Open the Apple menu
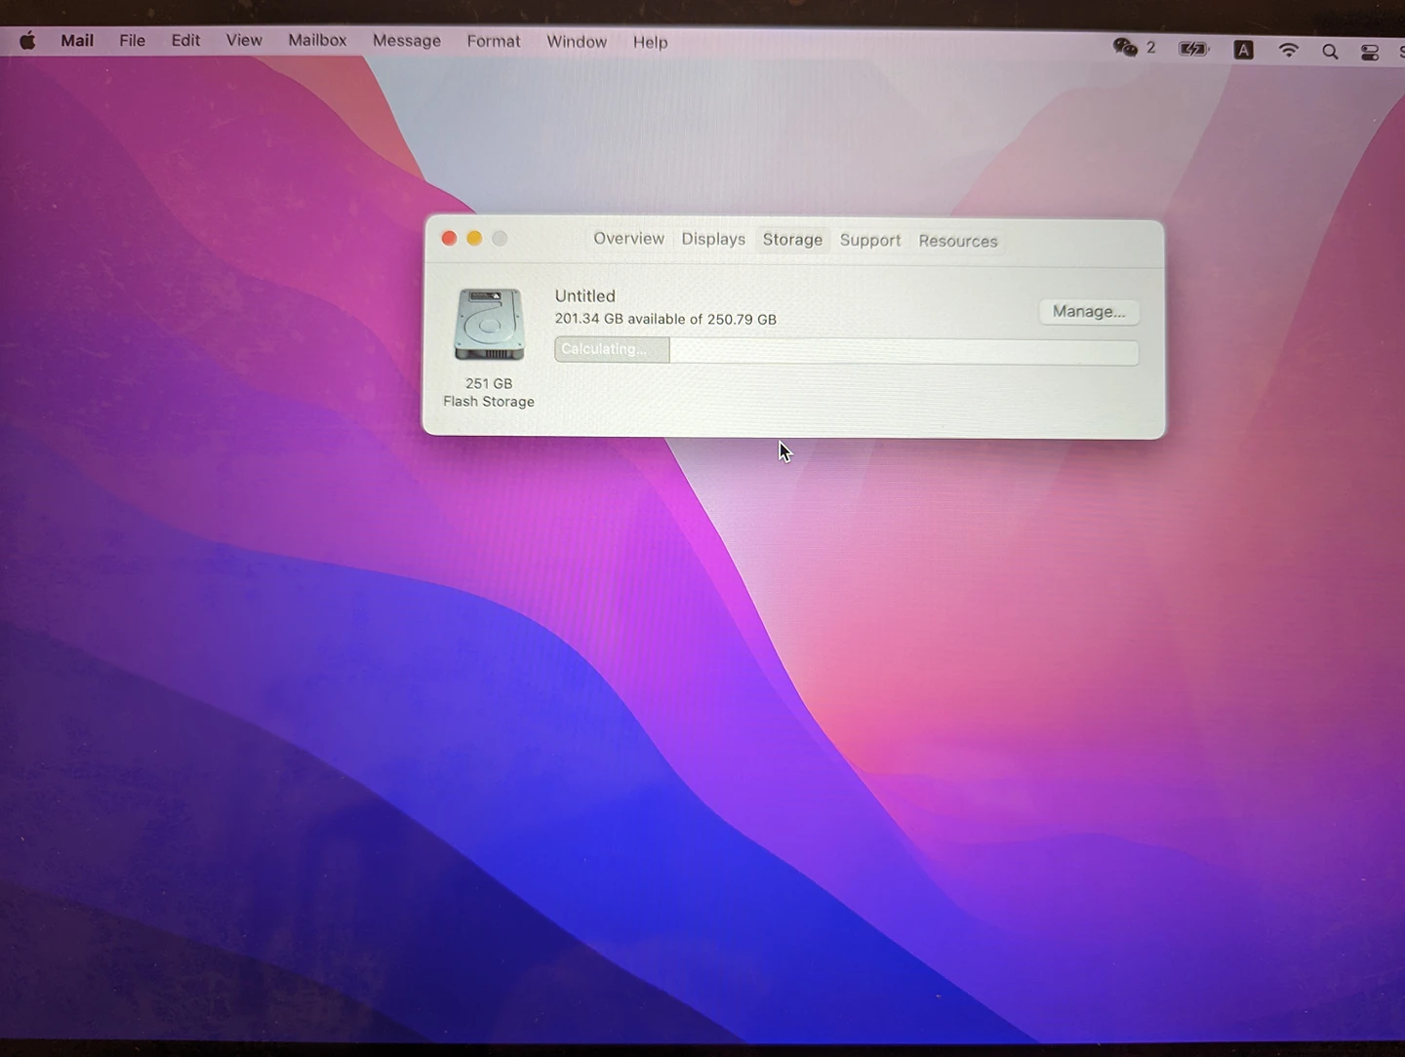The image size is (1405, 1057). point(27,41)
